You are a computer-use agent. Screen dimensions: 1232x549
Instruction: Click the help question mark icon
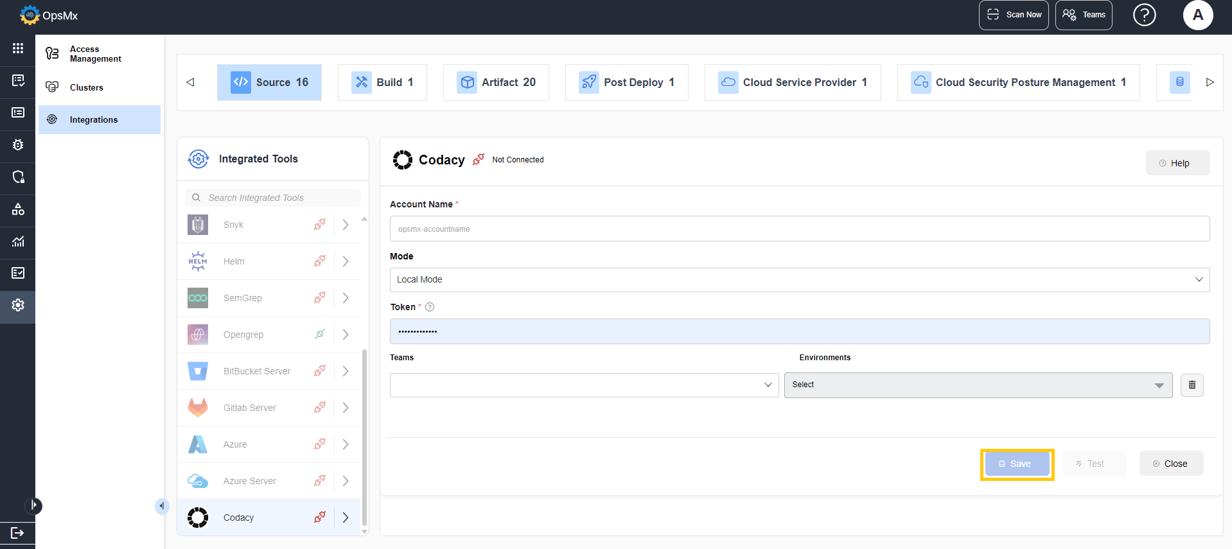1144,15
